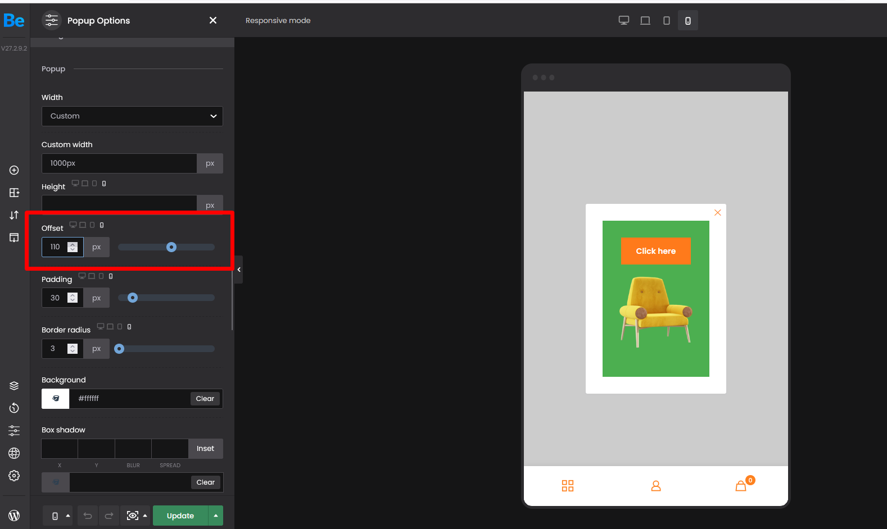Image resolution: width=887 pixels, height=529 pixels.
Task: Open the revisions history icon
Action: [x=14, y=408]
